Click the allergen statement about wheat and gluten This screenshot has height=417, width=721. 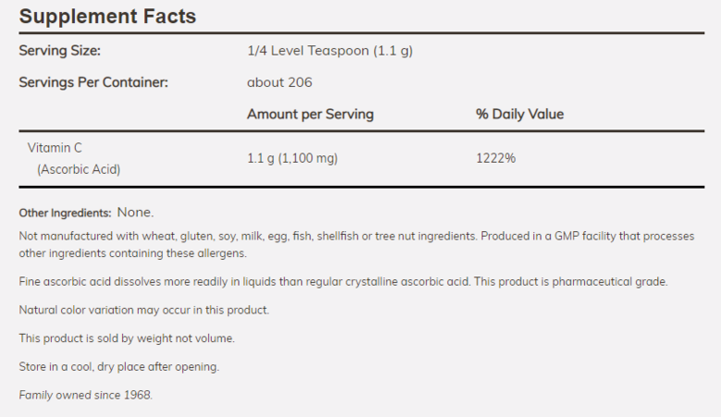click(248, 236)
